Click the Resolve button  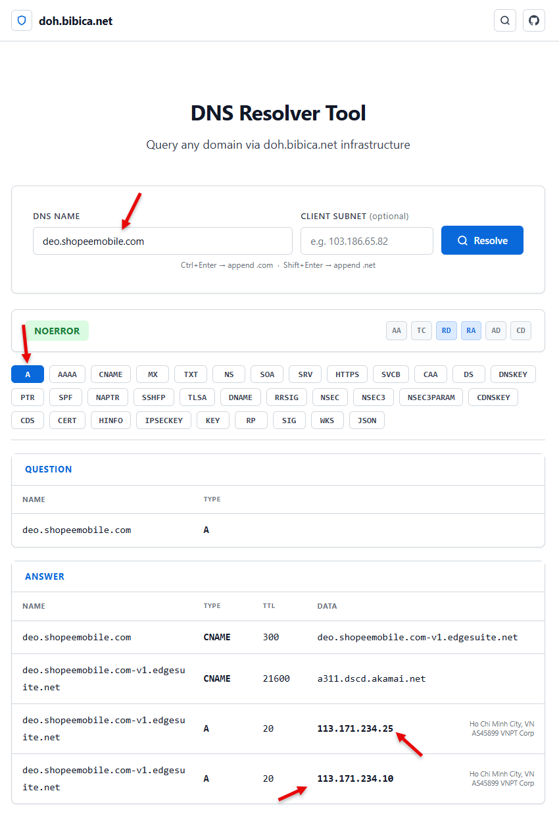[x=482, y=240]
